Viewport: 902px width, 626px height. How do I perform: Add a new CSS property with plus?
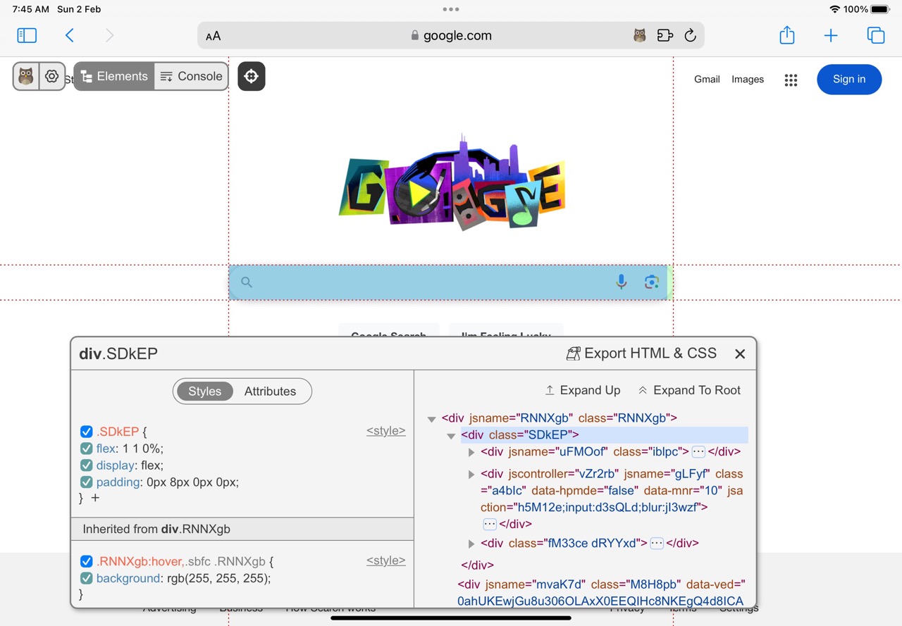pyautogui.click(x=95, y=498)
